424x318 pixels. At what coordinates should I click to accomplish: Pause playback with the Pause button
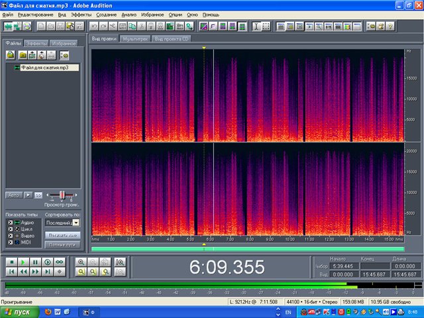[x=35, y=262]
